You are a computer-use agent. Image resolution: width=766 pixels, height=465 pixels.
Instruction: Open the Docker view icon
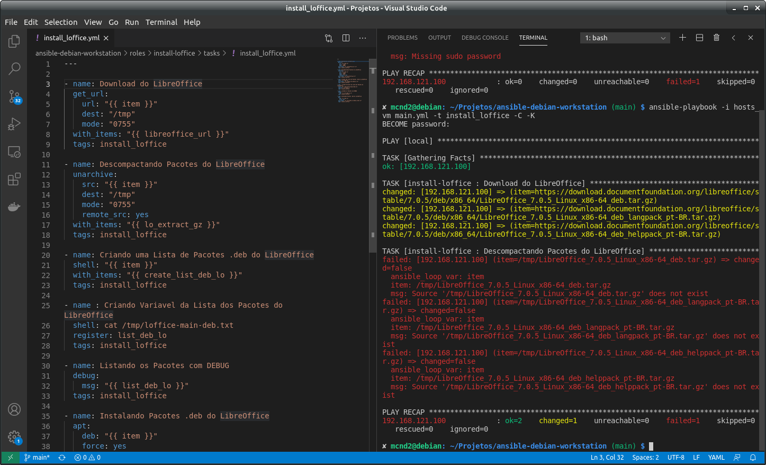point(14,207)
